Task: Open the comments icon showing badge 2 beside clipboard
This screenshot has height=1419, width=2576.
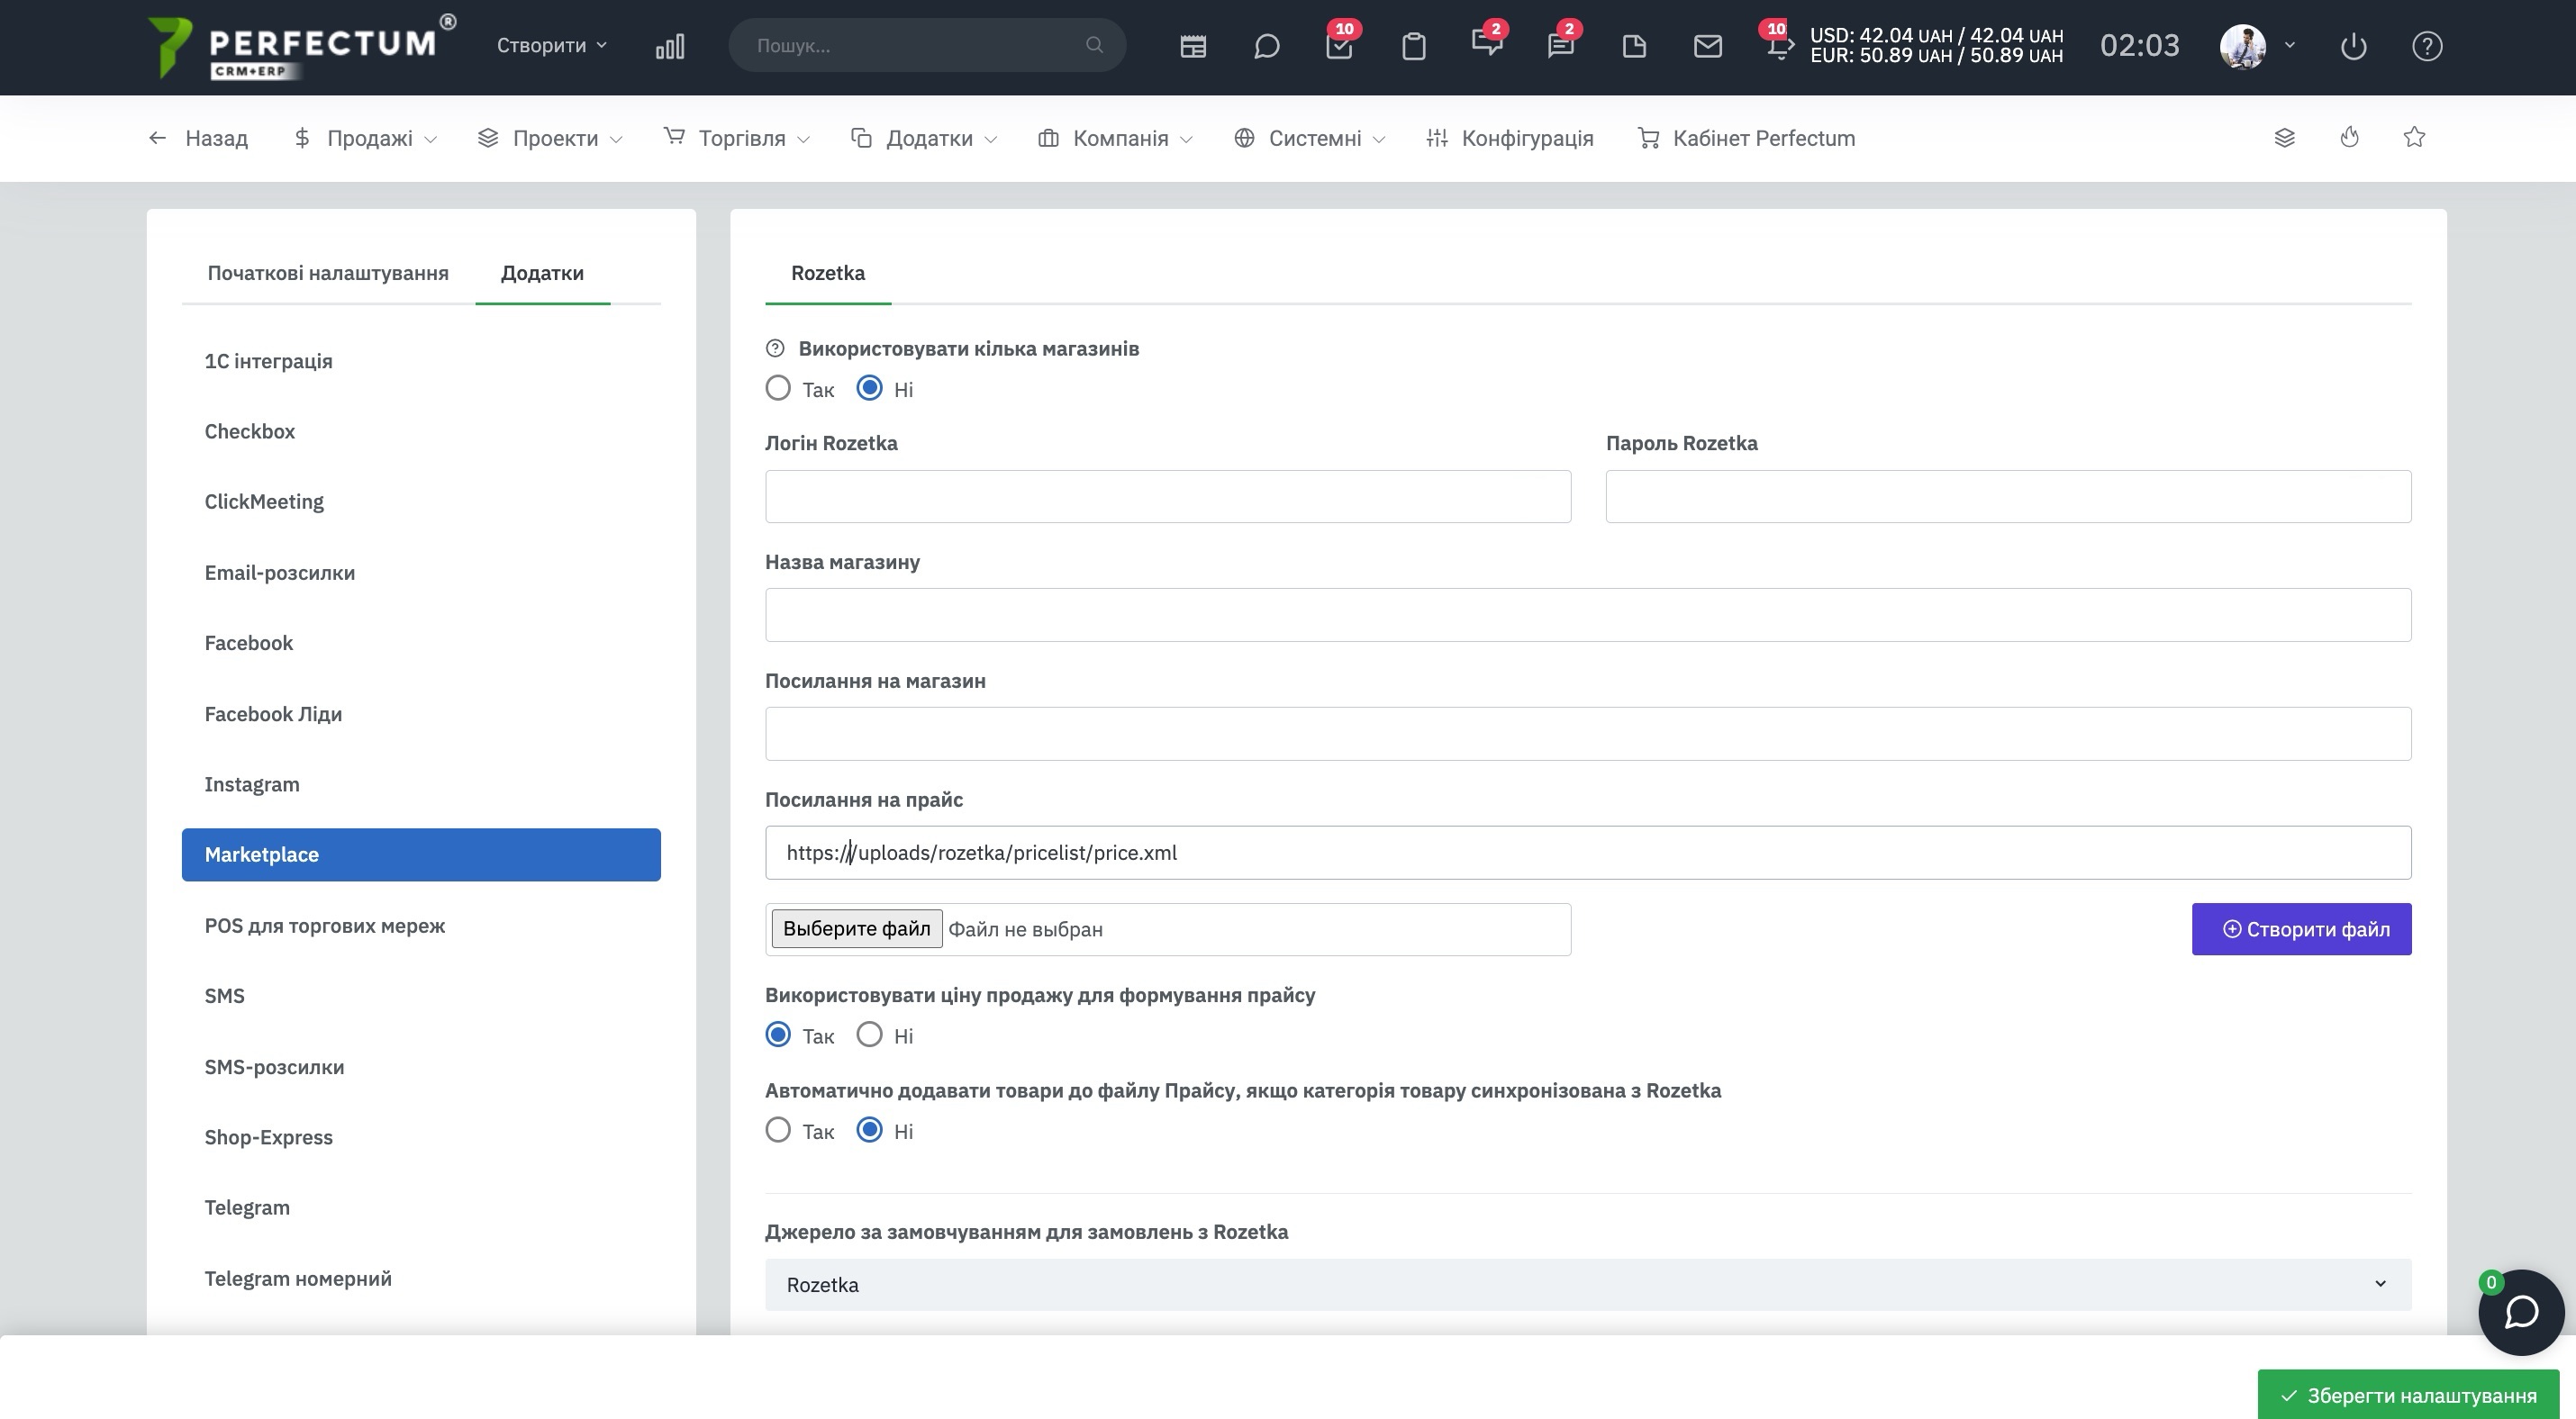Action: tap(1487, 44)
